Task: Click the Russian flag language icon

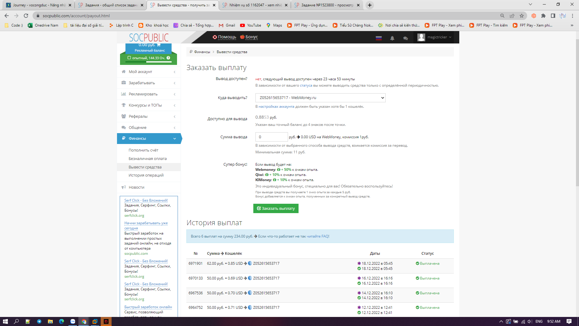Action: point(379,38)
